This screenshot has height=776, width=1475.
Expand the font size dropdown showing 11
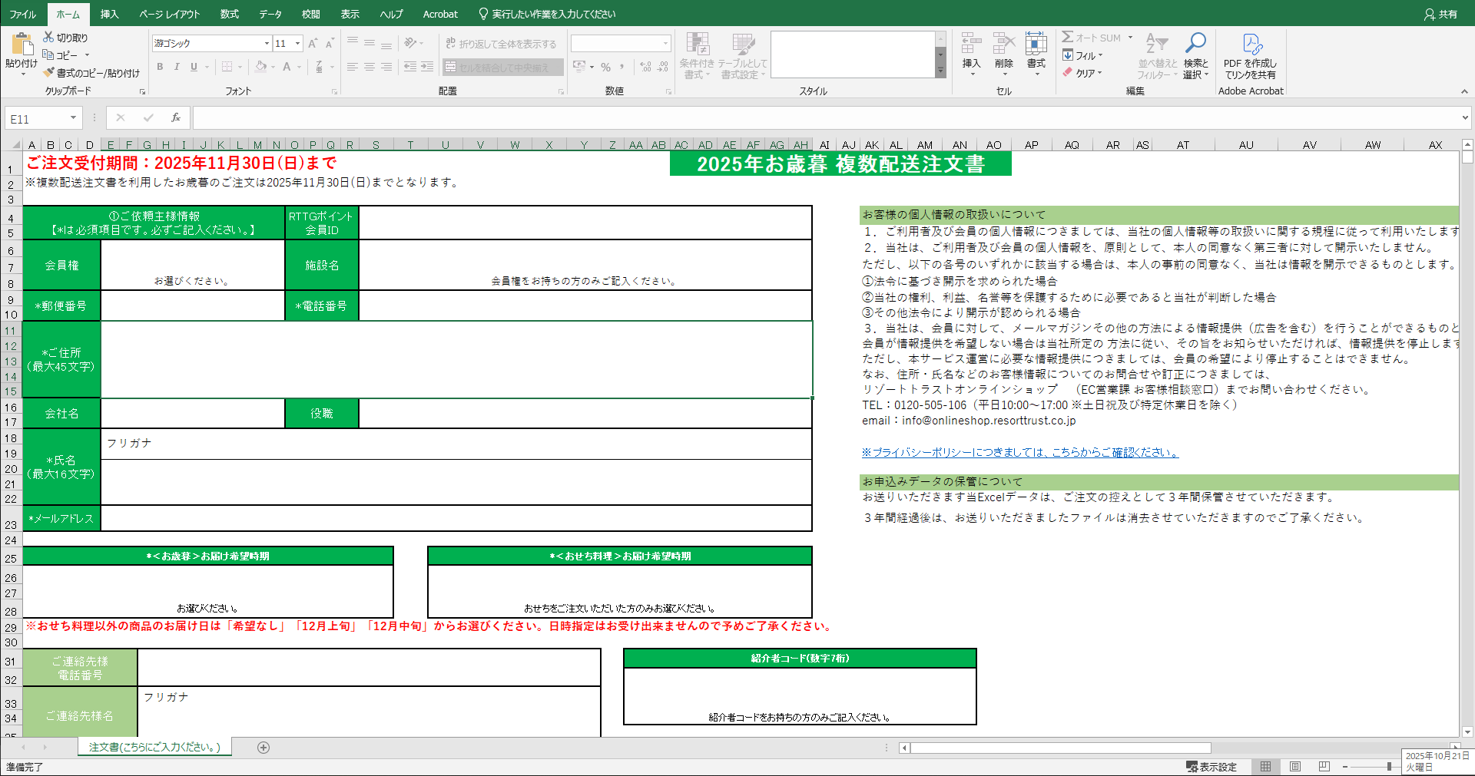298,44
